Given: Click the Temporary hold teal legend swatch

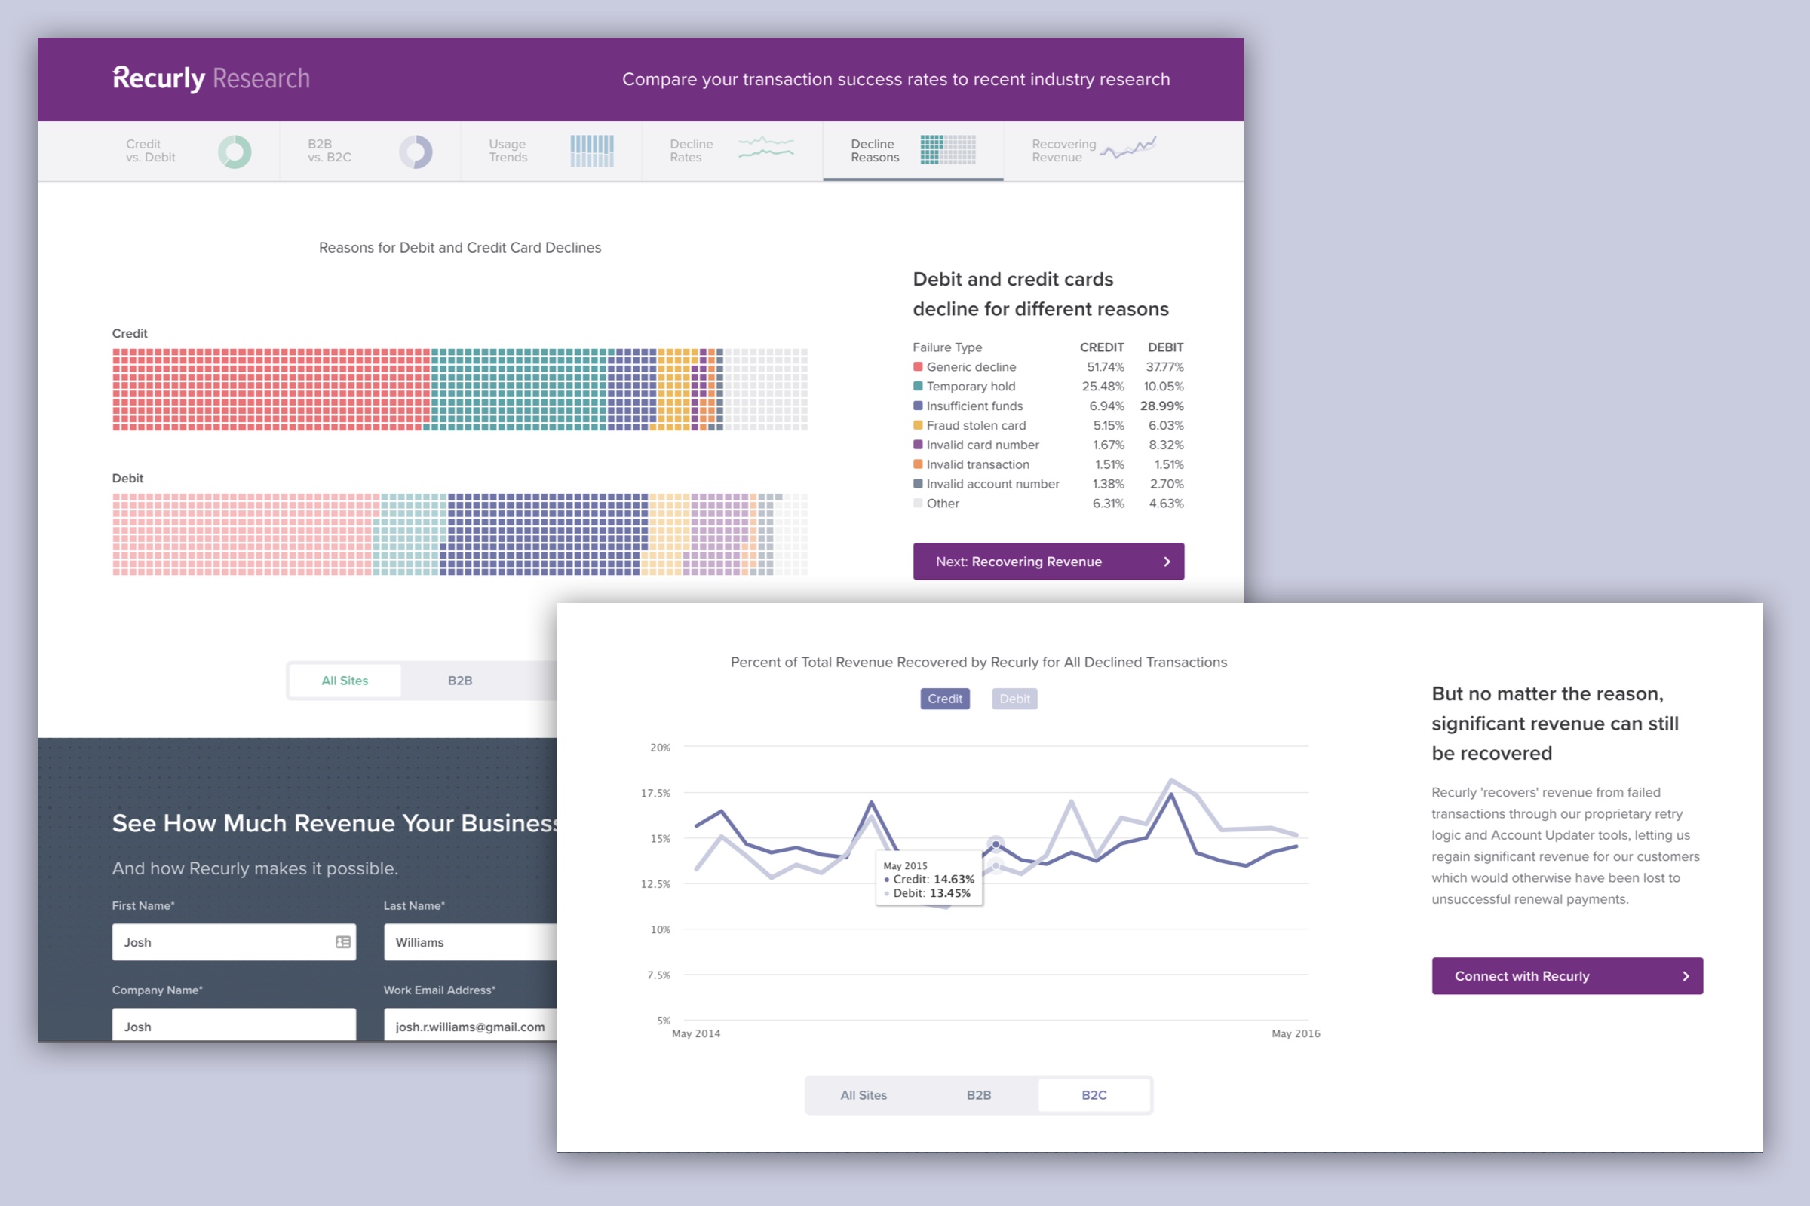Looking at the screenshot, I should (917, 386).
